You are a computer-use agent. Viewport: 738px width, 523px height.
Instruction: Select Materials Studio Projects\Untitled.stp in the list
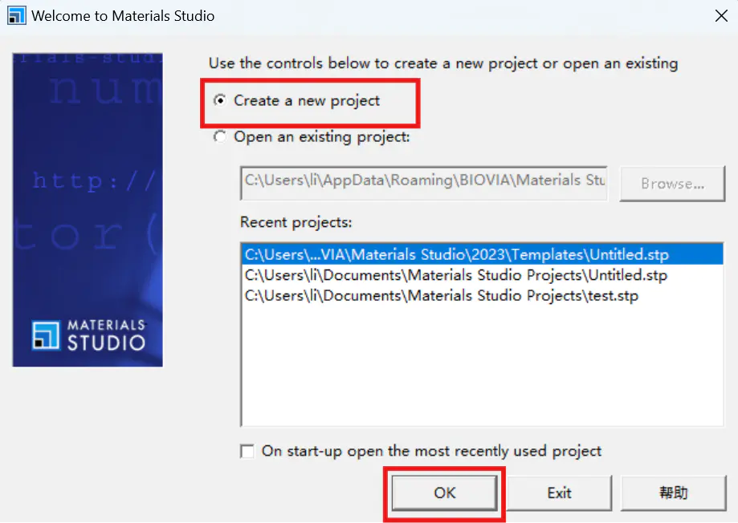coord(455,275)
